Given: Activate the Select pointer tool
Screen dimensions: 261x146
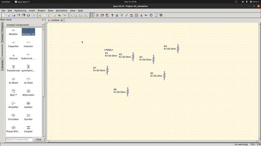Looking at the screenshot, I should coord(92,15).
